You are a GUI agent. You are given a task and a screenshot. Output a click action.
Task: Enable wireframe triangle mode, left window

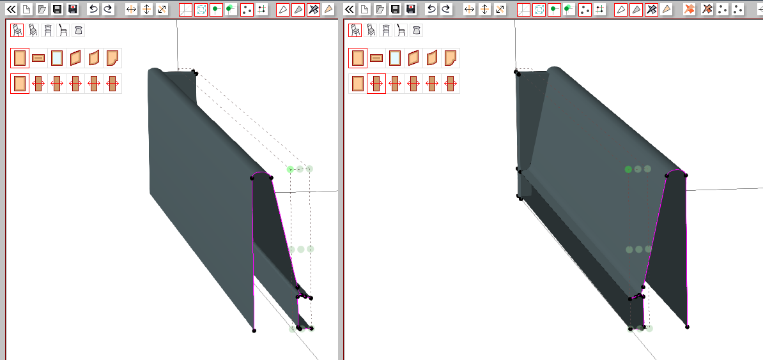282,10
